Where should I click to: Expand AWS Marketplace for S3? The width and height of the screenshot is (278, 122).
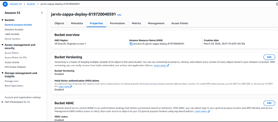pos(2,102)
